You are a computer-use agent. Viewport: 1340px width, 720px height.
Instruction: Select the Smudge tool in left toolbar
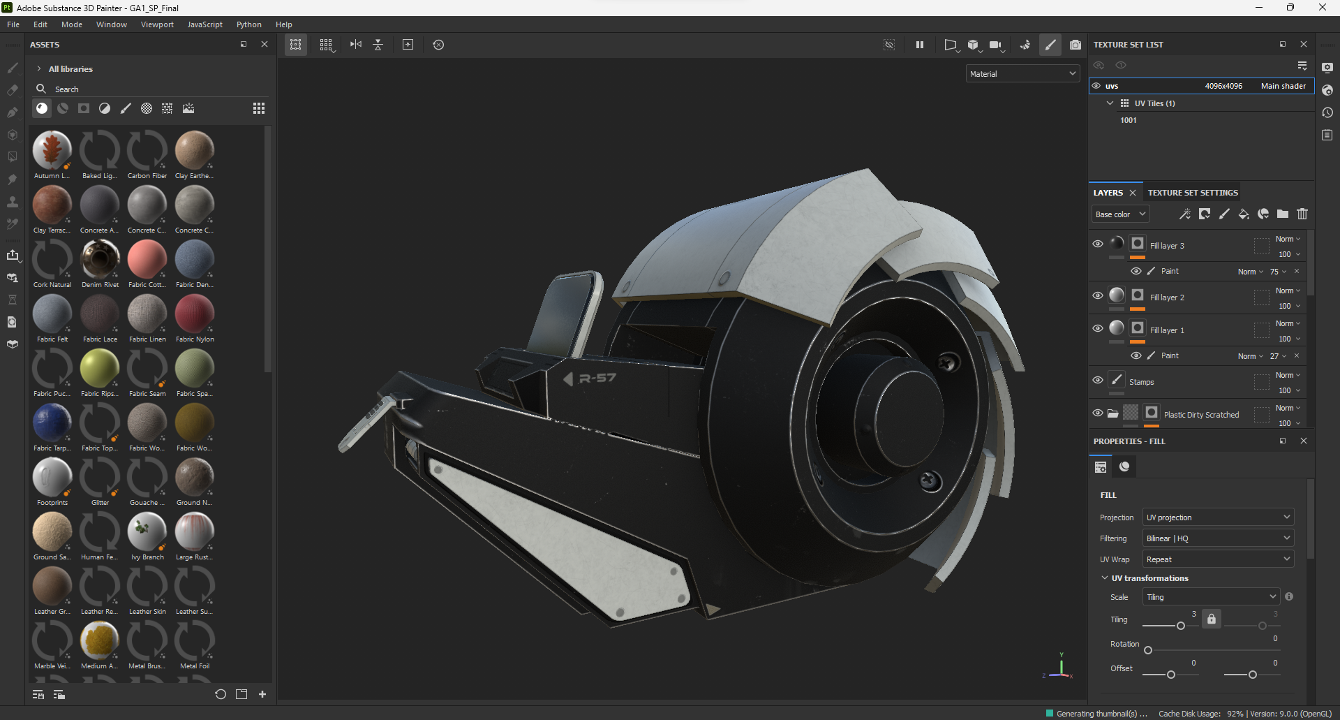point(12,179)
